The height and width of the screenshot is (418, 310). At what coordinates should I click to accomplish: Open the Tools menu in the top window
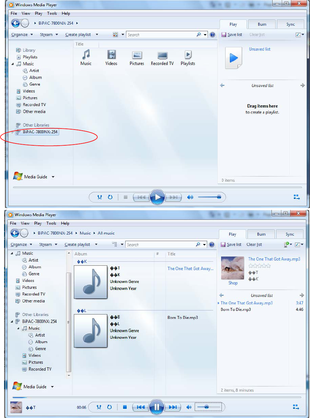click(52, 13)
